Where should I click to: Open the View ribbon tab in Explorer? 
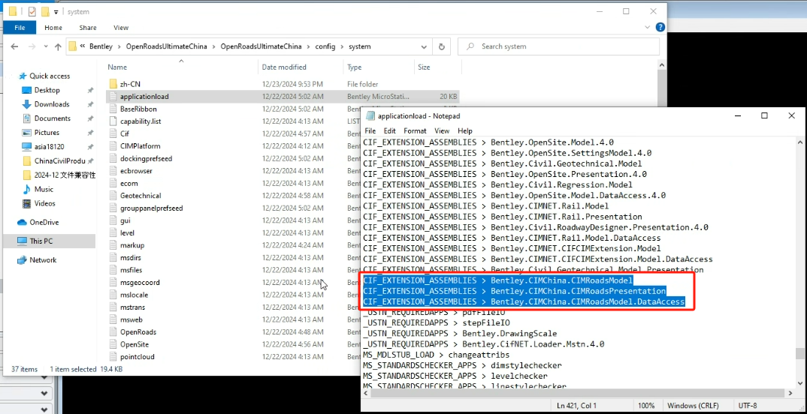121,28
